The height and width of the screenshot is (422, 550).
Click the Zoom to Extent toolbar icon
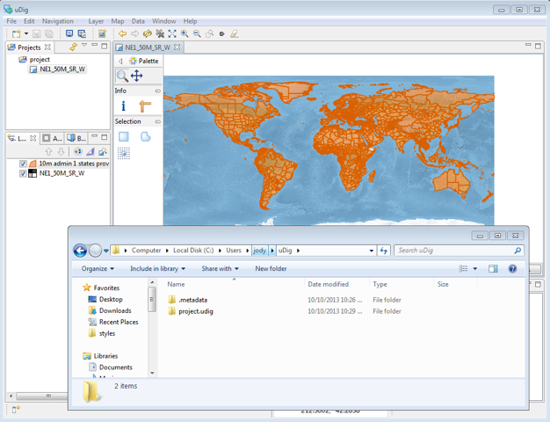coord(172,33)
